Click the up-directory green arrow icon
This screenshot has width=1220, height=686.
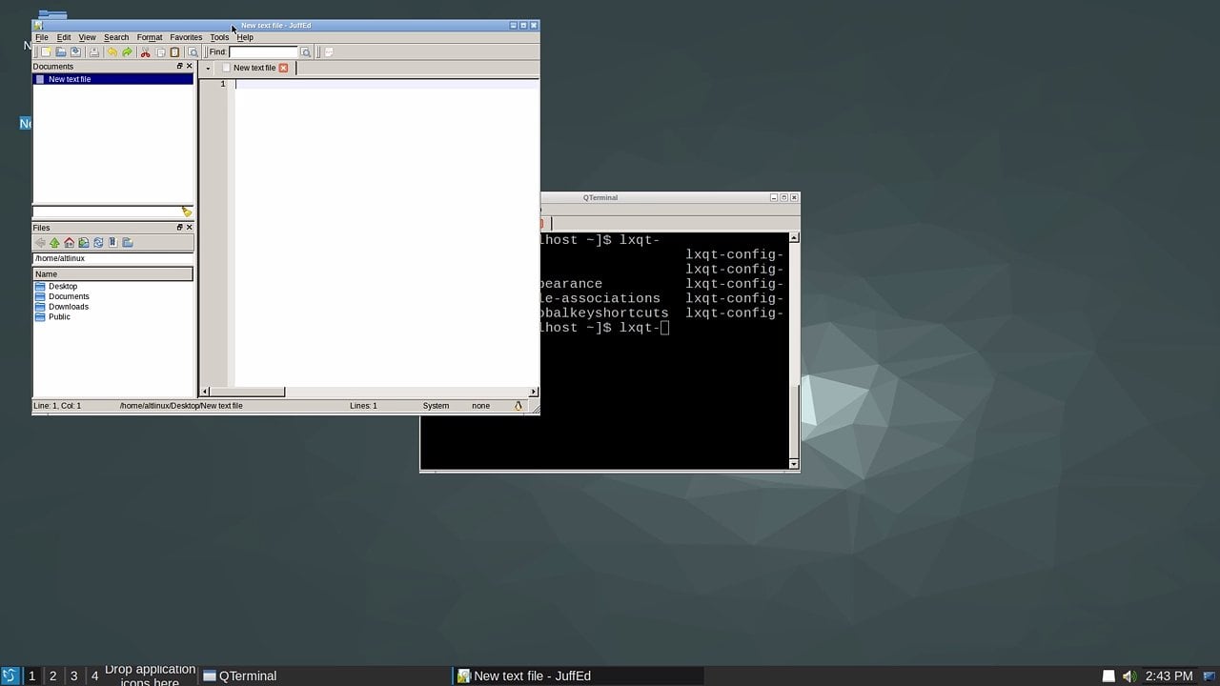click(54, 243)
